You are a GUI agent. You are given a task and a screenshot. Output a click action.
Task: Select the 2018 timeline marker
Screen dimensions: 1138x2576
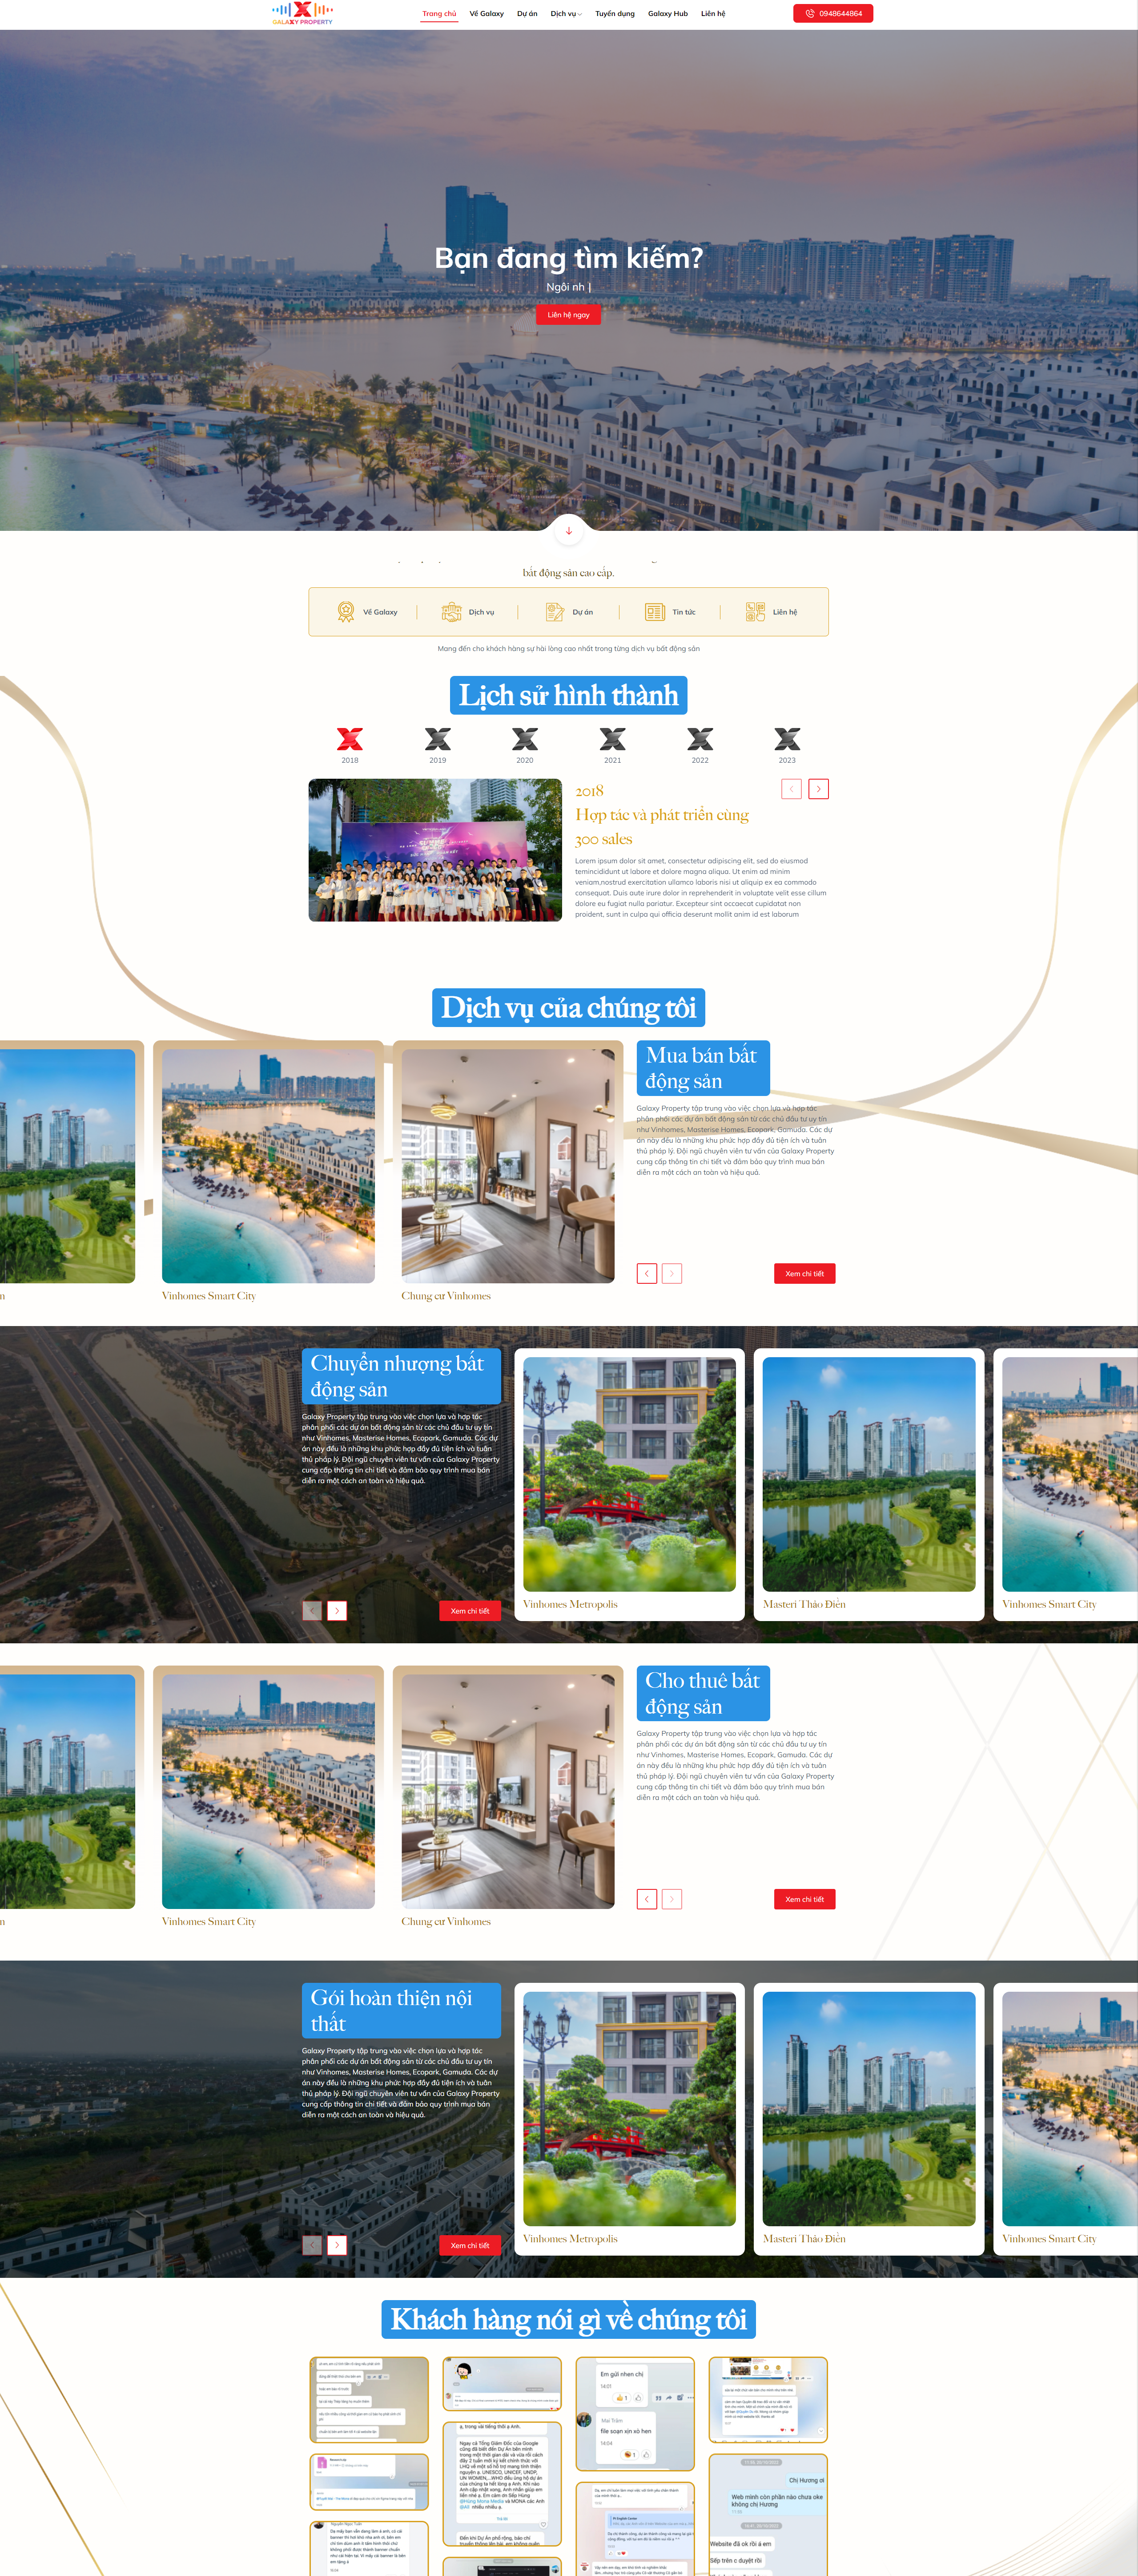coord(350,745)
